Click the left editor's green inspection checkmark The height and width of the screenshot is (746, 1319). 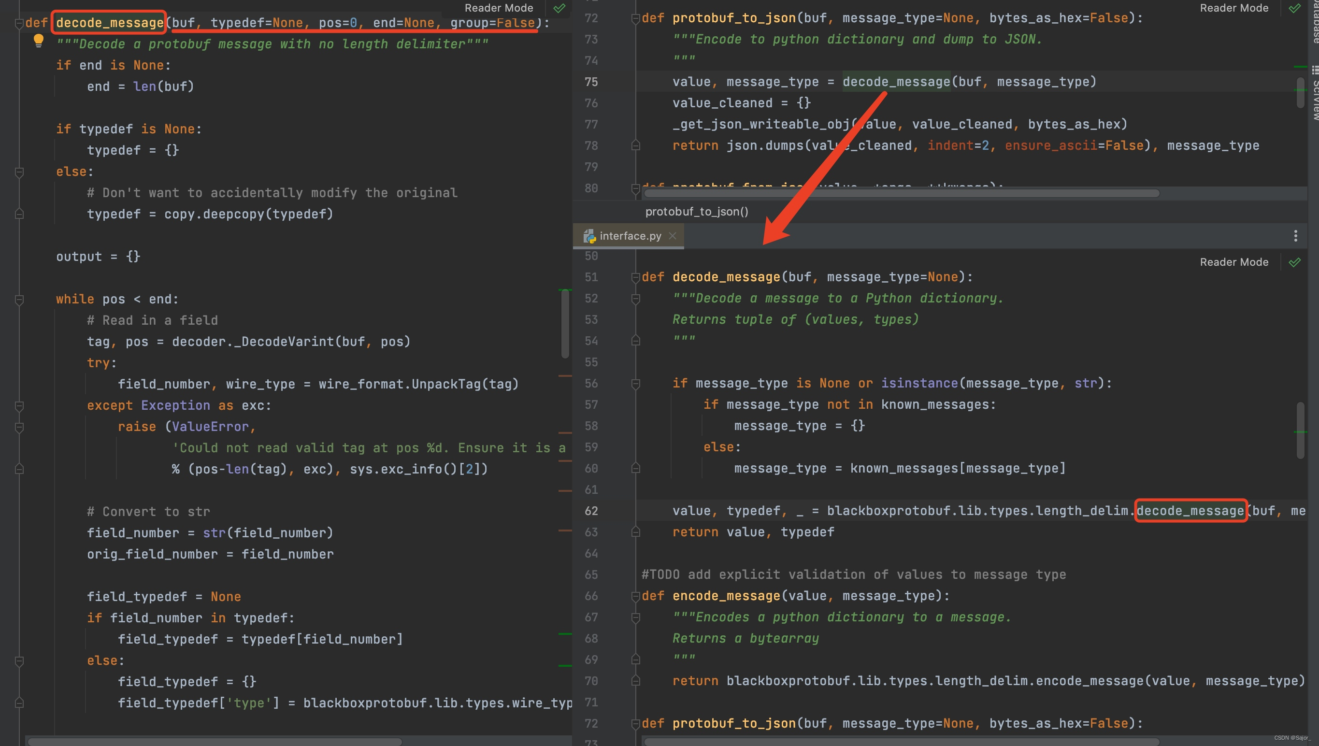pyautogui.click(x=559, y=8)
